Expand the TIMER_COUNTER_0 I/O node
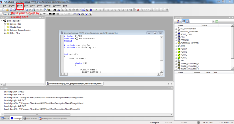 click(176, 64)
